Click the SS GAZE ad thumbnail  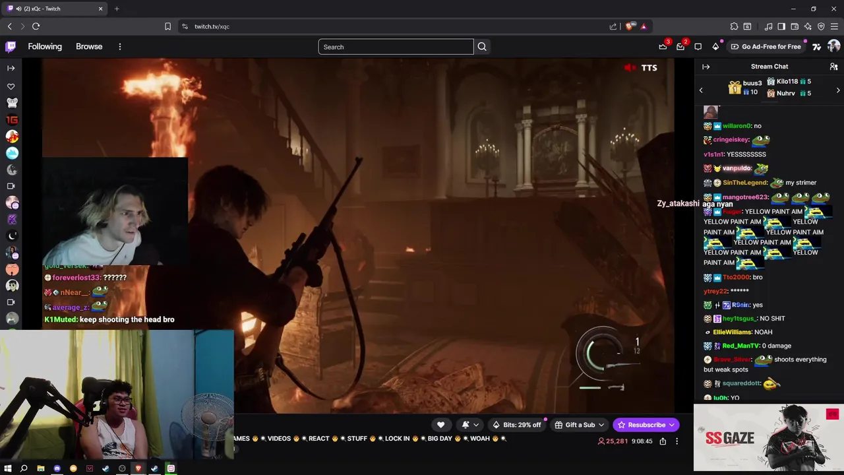click(x=768, y=438)
